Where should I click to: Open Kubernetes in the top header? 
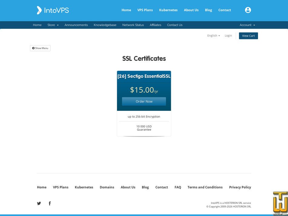click(168, 10)
